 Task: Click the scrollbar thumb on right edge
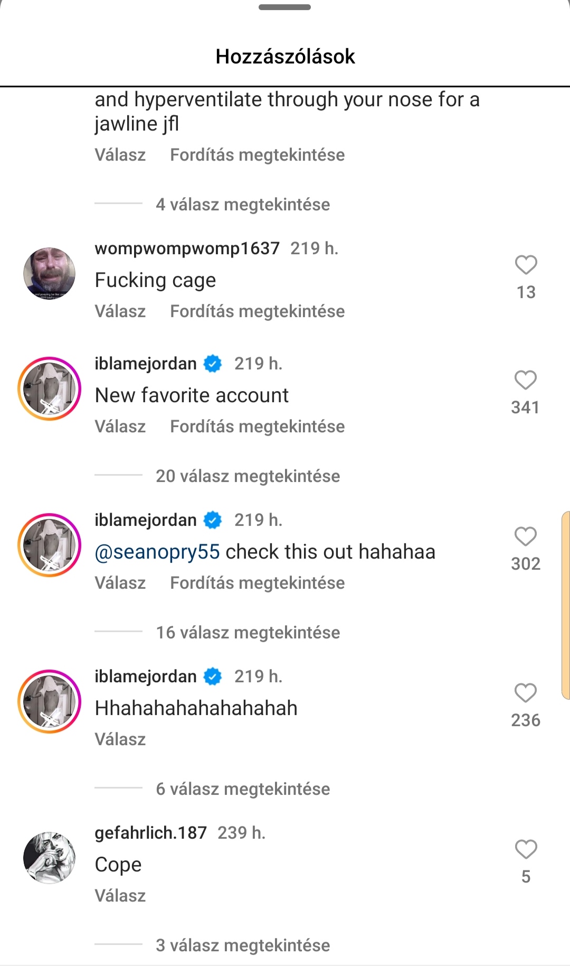point(566,605)
